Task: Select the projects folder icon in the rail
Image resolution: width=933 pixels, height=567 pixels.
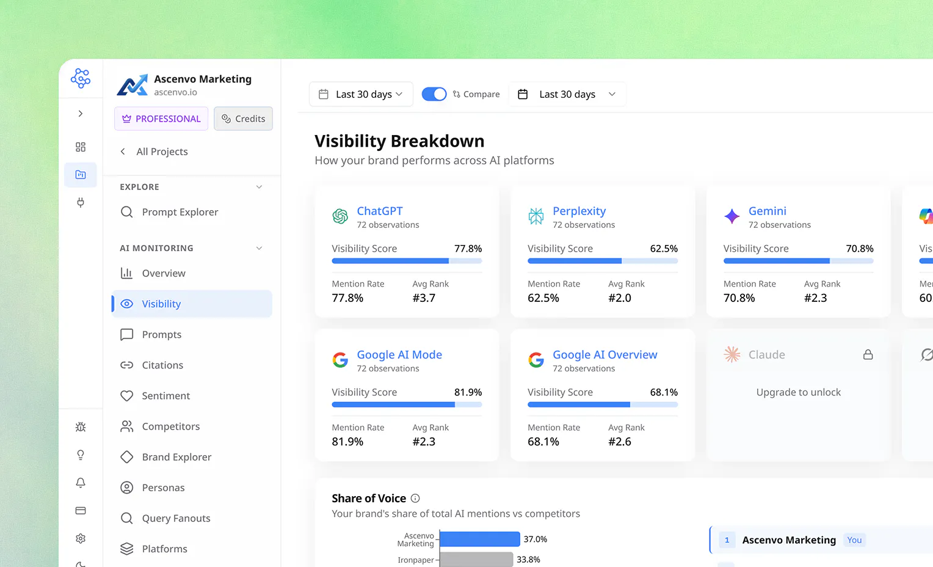Action: tap(81, 175)
